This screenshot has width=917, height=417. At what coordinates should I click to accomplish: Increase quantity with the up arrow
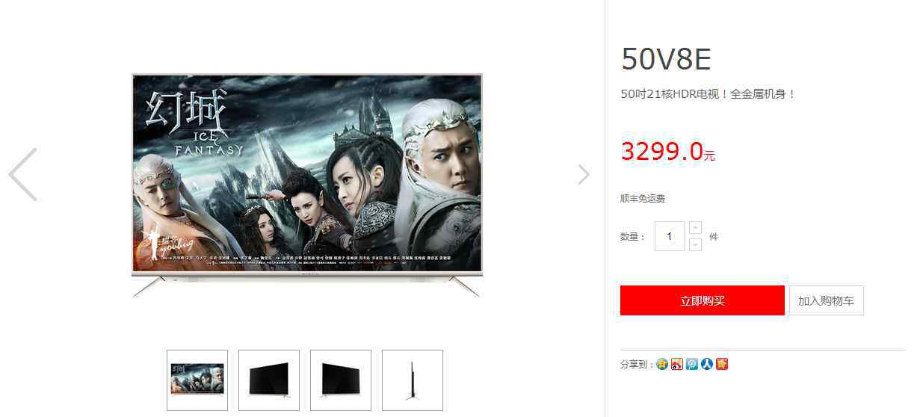(x=695, y=227)
